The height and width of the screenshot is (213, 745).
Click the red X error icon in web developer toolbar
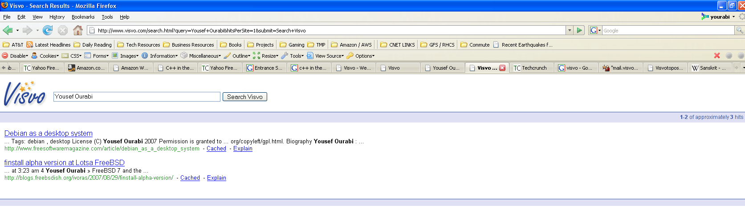pyautogui.click(x=717, y=55)
